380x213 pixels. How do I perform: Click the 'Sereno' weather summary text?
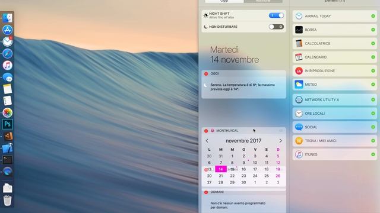click(x=243, y=87)
